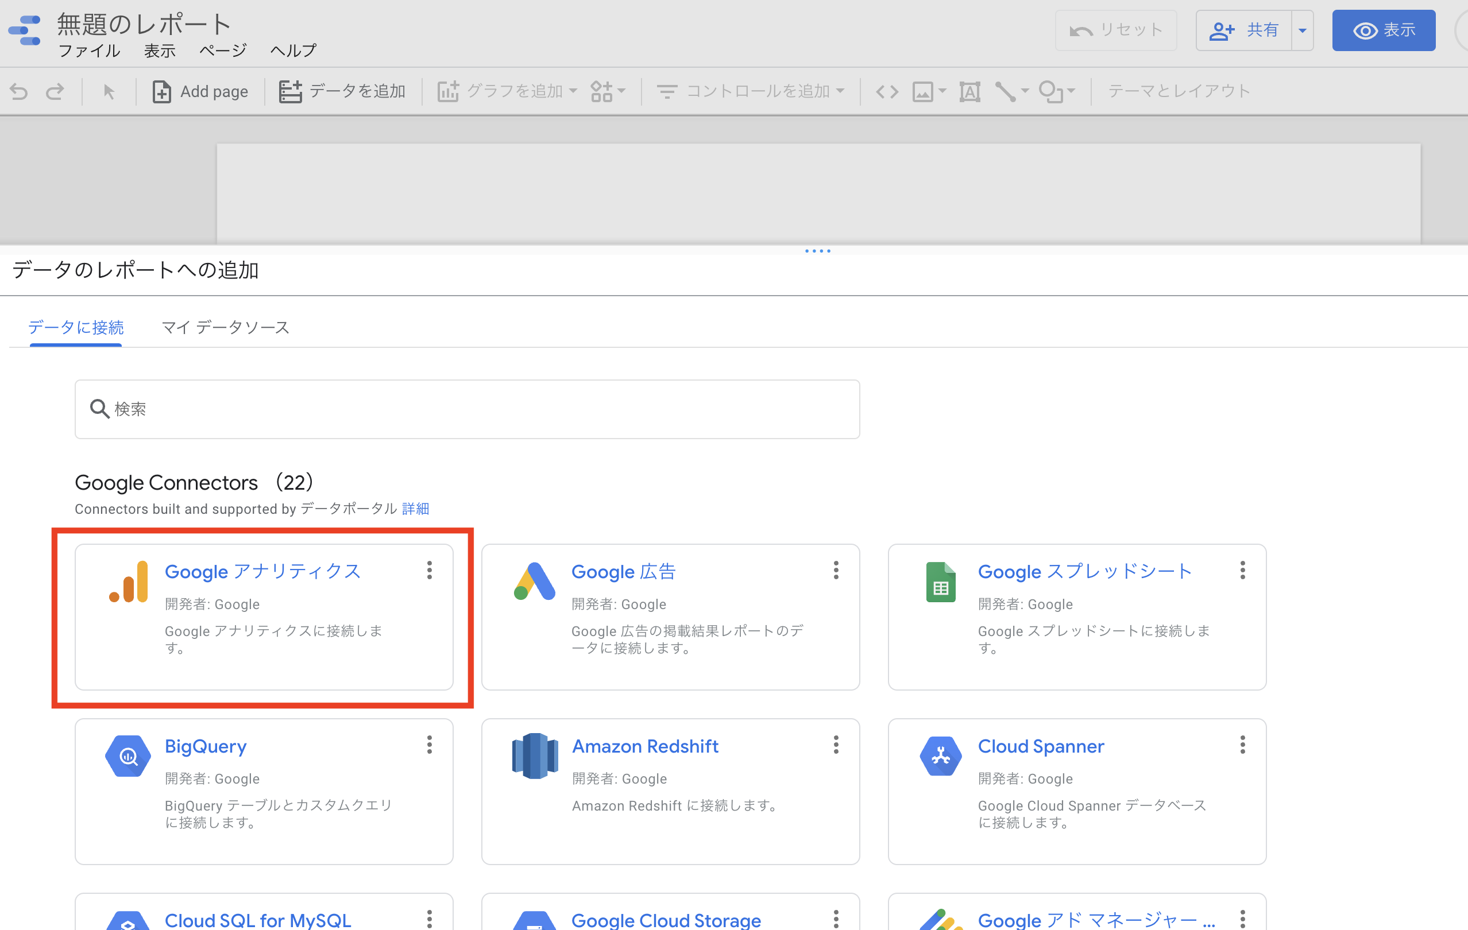Select the Amazon Redshift connector

pyautogui.click(x=671, y=791)
